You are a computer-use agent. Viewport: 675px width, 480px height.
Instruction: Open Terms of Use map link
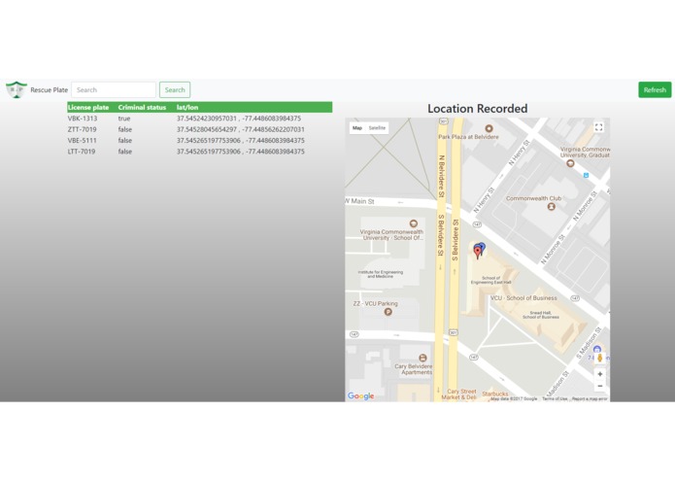tap(555, 399)
